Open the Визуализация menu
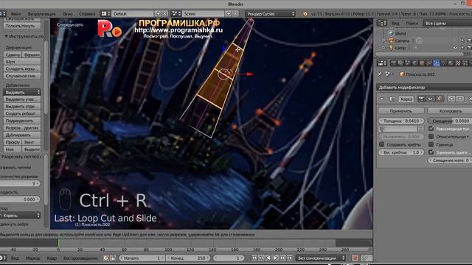This screenshot has height=265, width=472. (42, 14)
